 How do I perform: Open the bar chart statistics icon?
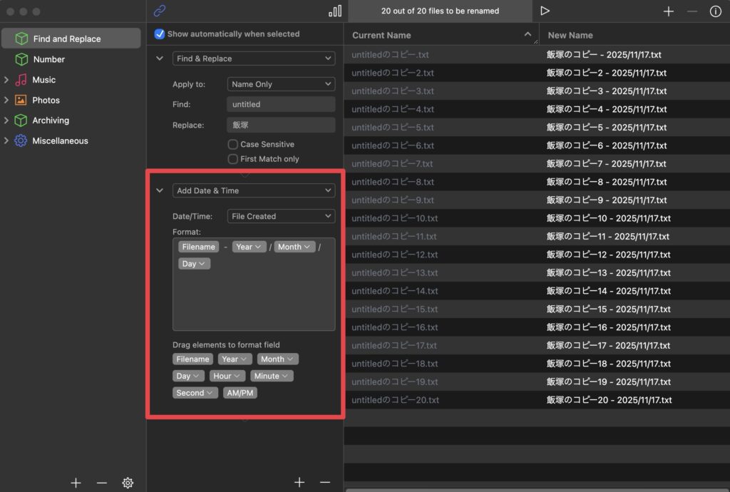(335, 11)
